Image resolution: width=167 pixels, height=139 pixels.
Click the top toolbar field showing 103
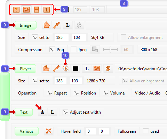tap(98, 10)
